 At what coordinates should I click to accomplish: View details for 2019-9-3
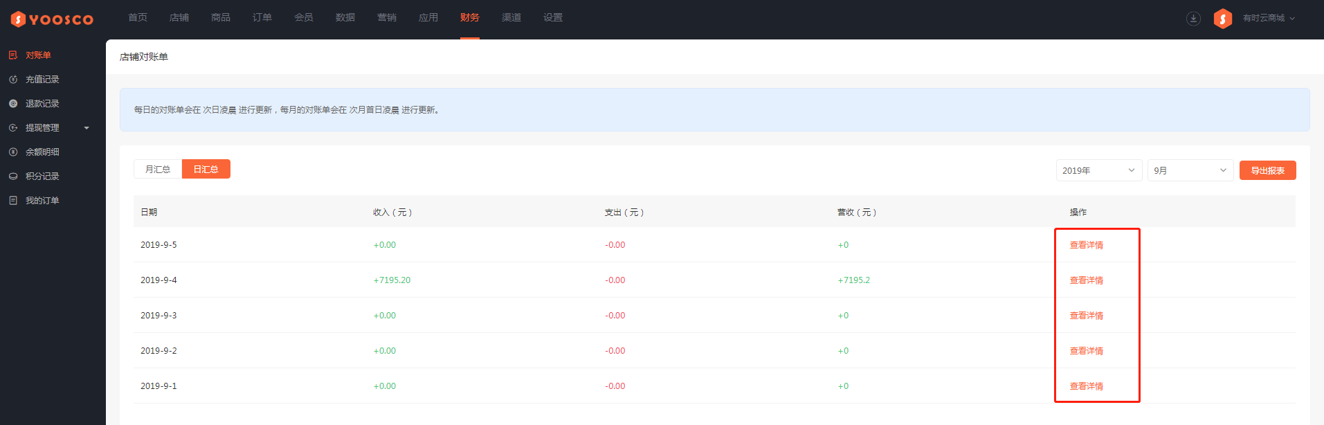[1087, 316]
